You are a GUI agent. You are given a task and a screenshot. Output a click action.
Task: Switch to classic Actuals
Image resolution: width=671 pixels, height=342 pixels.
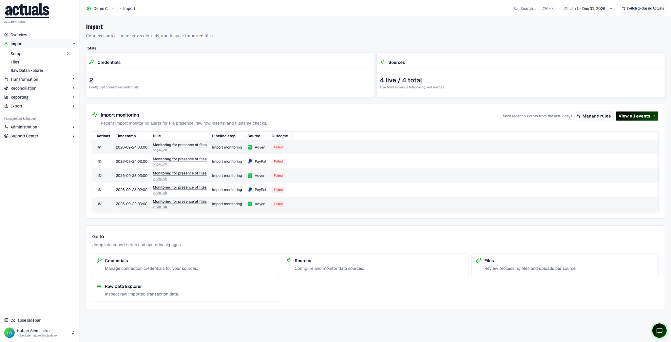click(643, 9)
